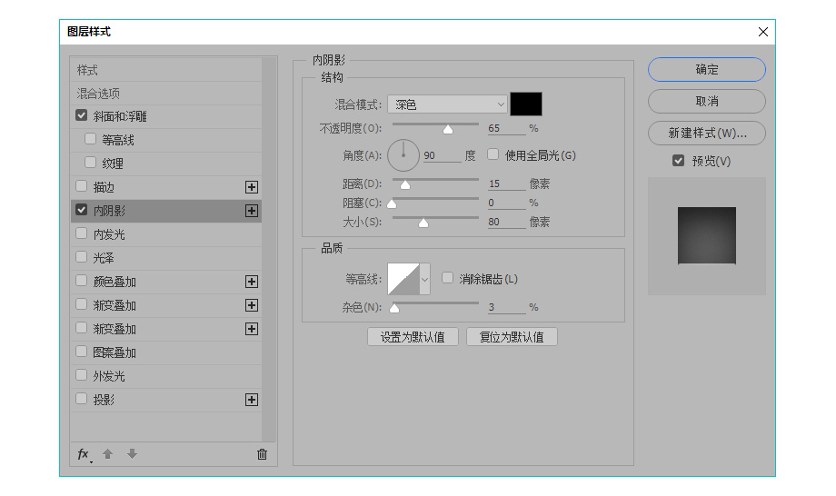This screenshot has width=836, height=496.
Task: Enable the 等高线 sub-option checkbox
Action: click(90, 138)
